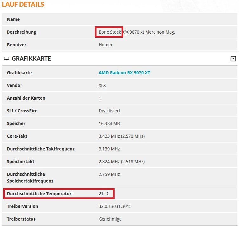Click the Speicher row label

16,123
